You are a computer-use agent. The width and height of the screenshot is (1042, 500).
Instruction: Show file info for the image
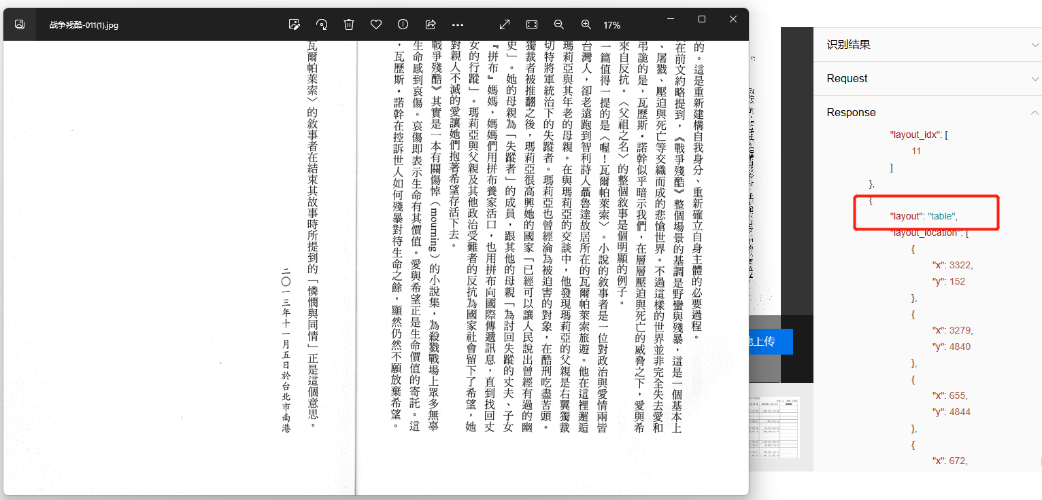point(403,24)
